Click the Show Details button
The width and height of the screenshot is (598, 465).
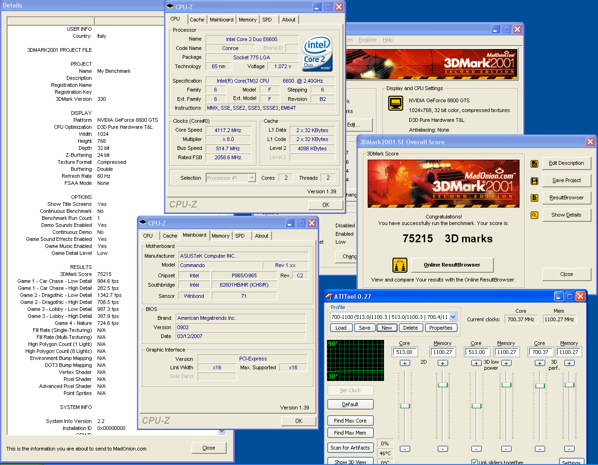coord(566,215)
